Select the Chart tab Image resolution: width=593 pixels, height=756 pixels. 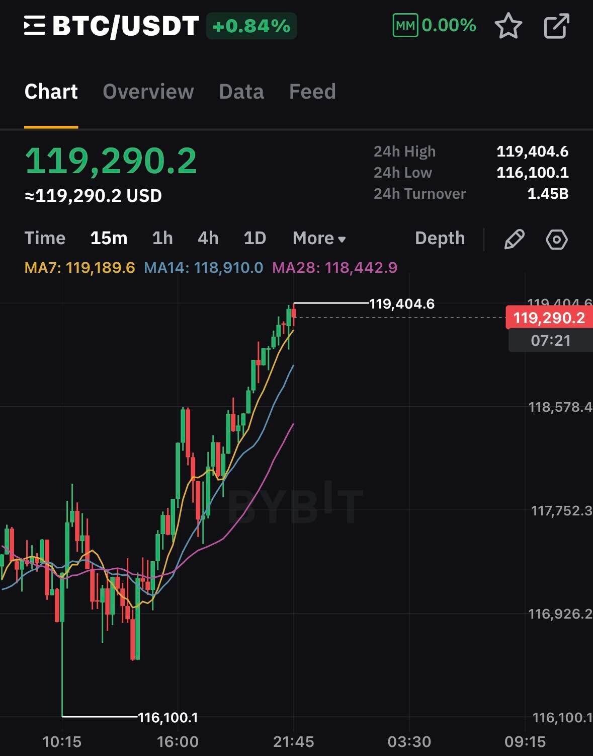pos(51,92)
